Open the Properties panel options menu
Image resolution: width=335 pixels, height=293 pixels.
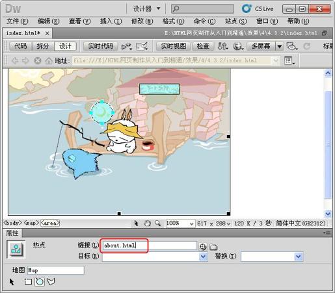pyautogui.click(x=327, y=233)
